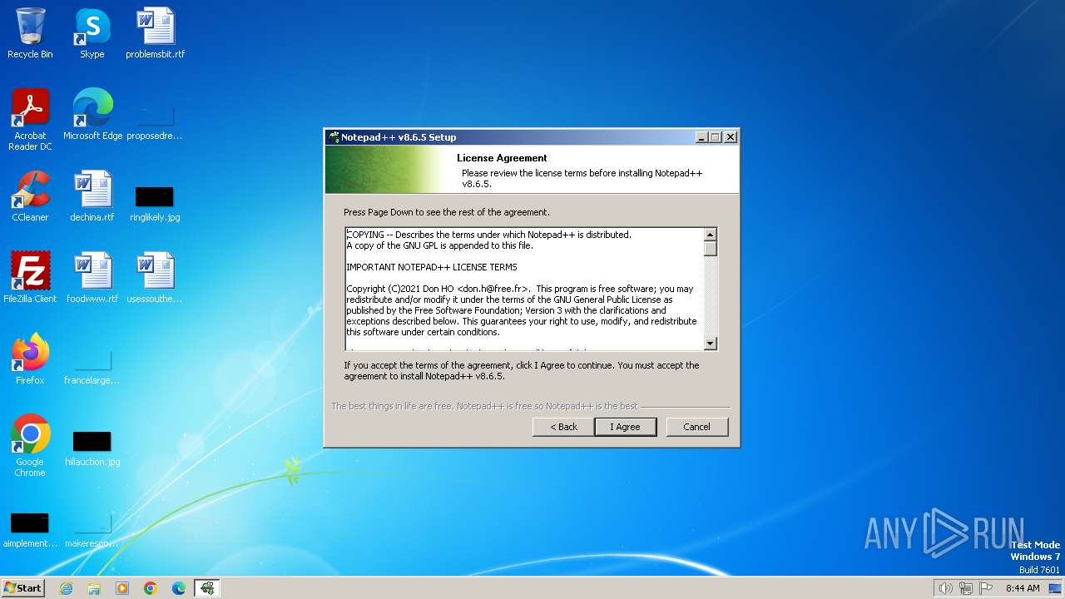This screenshot has width=1065, height=599.
Task: Select the problemsbit.rtf file icon
Action: click(155, 33)
